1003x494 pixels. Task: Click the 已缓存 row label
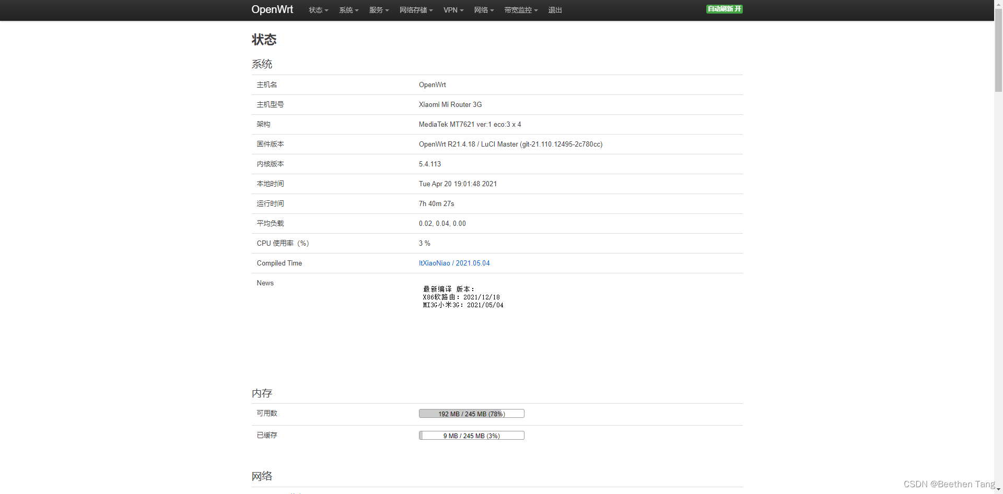coord(267,435)
